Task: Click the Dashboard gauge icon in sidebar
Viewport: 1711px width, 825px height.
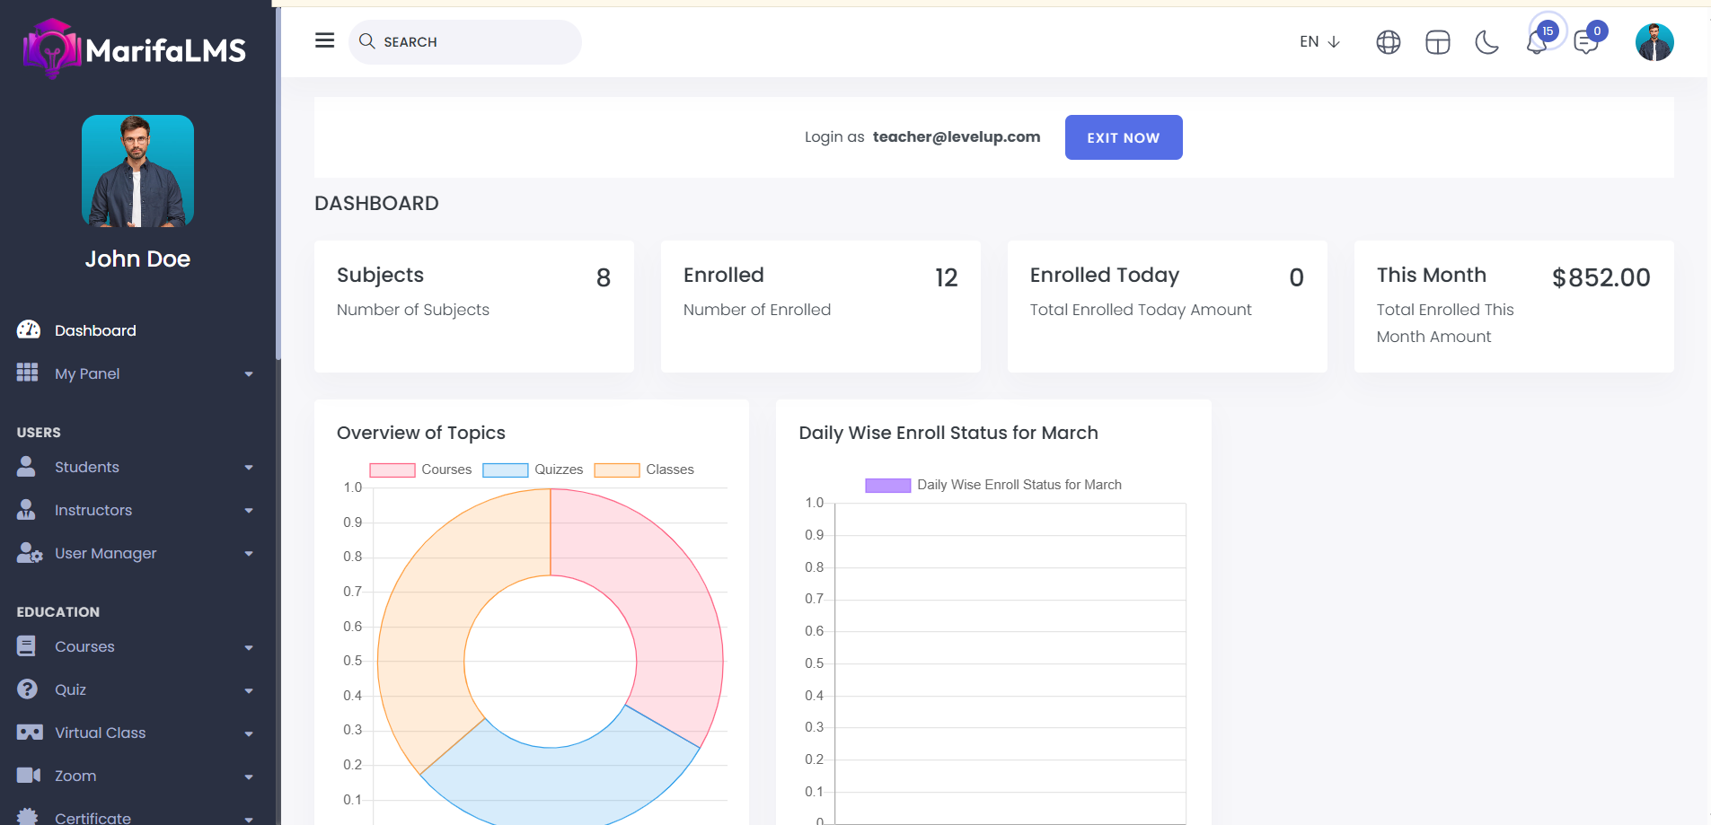Action: (28, 329)
